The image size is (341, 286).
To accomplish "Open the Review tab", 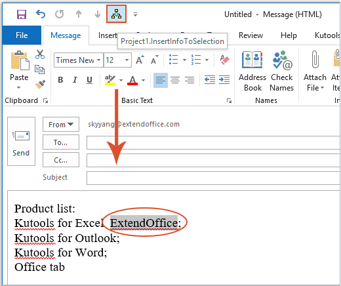I will click(x=251, y=35).
